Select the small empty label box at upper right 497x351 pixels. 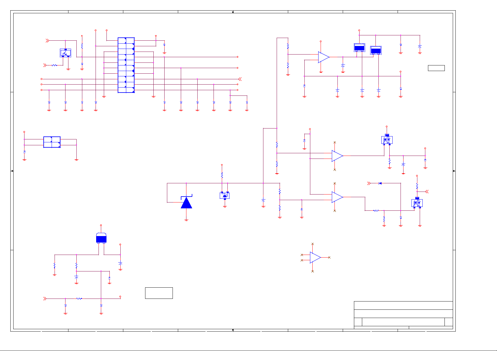[436, 68]
